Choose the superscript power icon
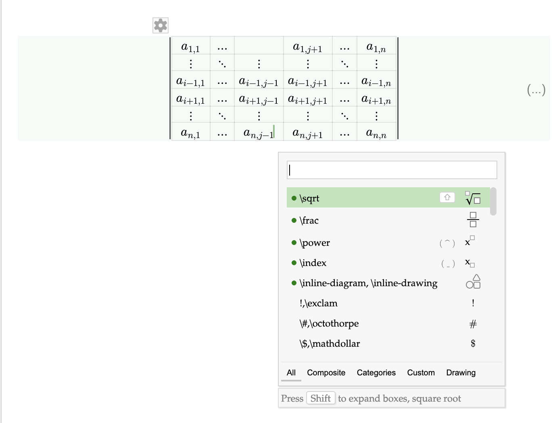This screenshot has height=423, width=555. [x=470, y=241]
